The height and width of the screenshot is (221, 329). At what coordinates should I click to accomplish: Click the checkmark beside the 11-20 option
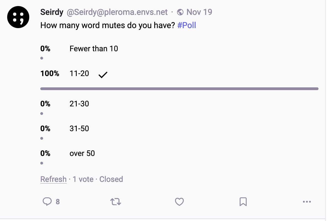[x=103, y=74]
